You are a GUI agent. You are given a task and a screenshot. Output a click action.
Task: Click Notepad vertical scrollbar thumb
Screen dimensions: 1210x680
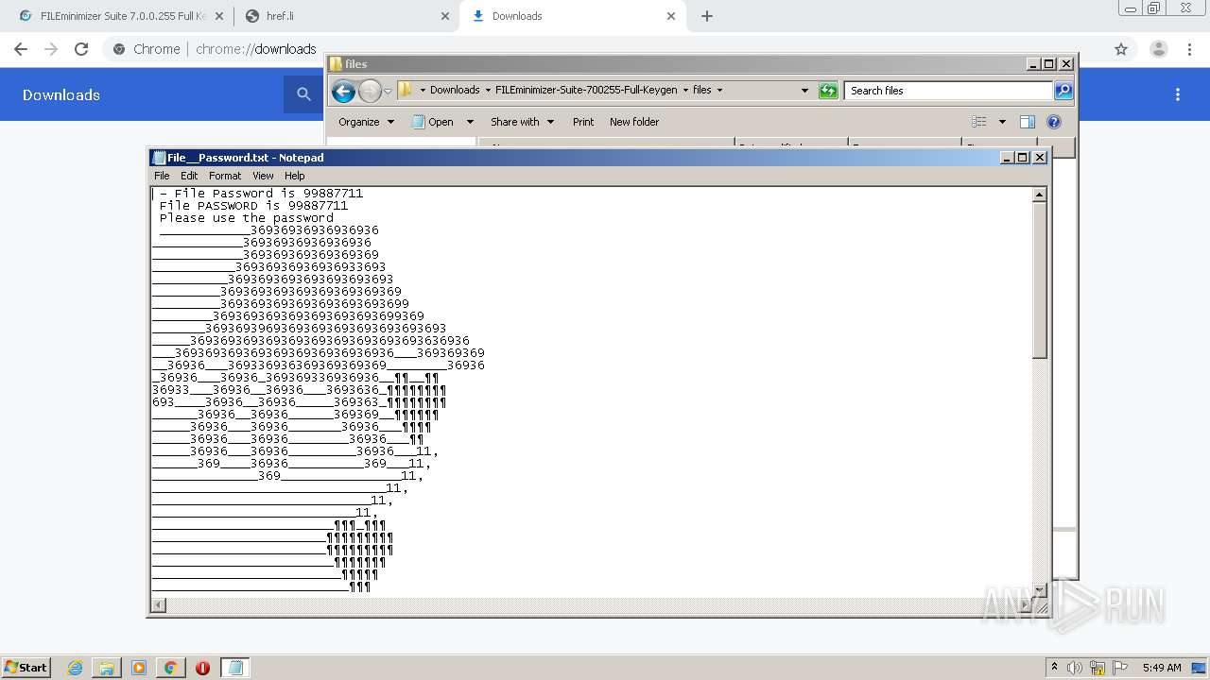point(1040,280)
